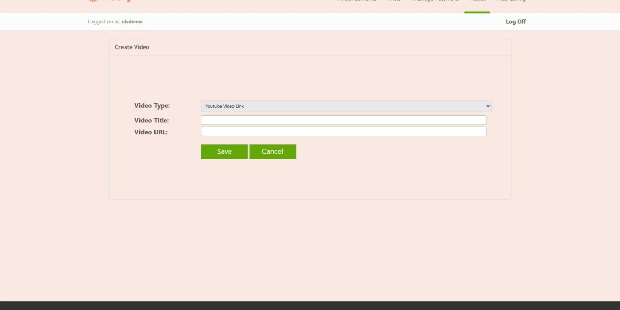Click the Video URL field label
Image resolution: width=620 pixels, height=310 pixels.
[x=151, y=132]
